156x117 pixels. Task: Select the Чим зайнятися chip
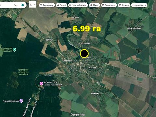pyautogui.click(x=78, y=5)
